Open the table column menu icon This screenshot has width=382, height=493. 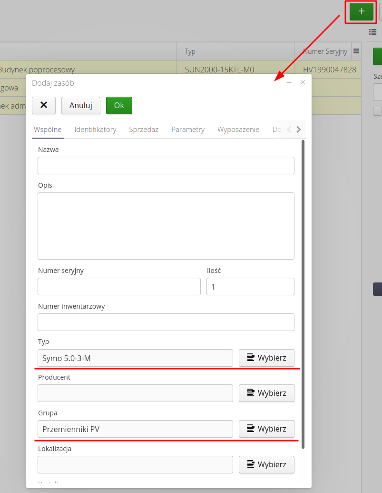click(x=356, y=51)
